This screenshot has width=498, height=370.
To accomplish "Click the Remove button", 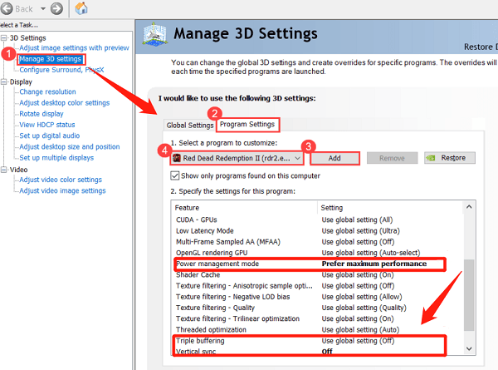I will click(393, 158).
